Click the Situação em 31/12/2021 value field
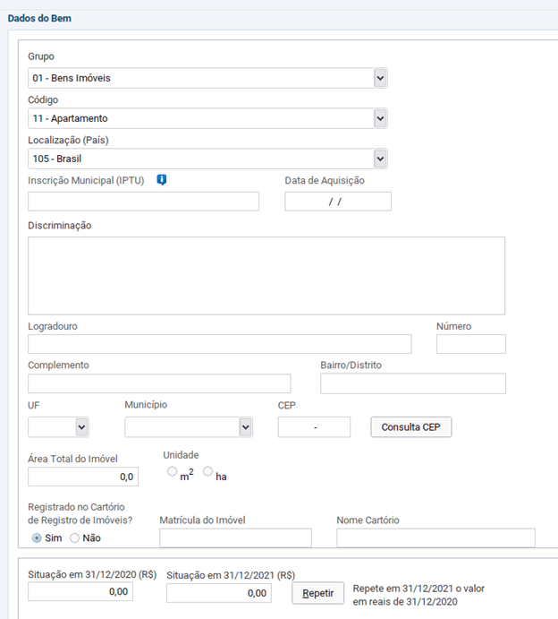 (219, 593)
